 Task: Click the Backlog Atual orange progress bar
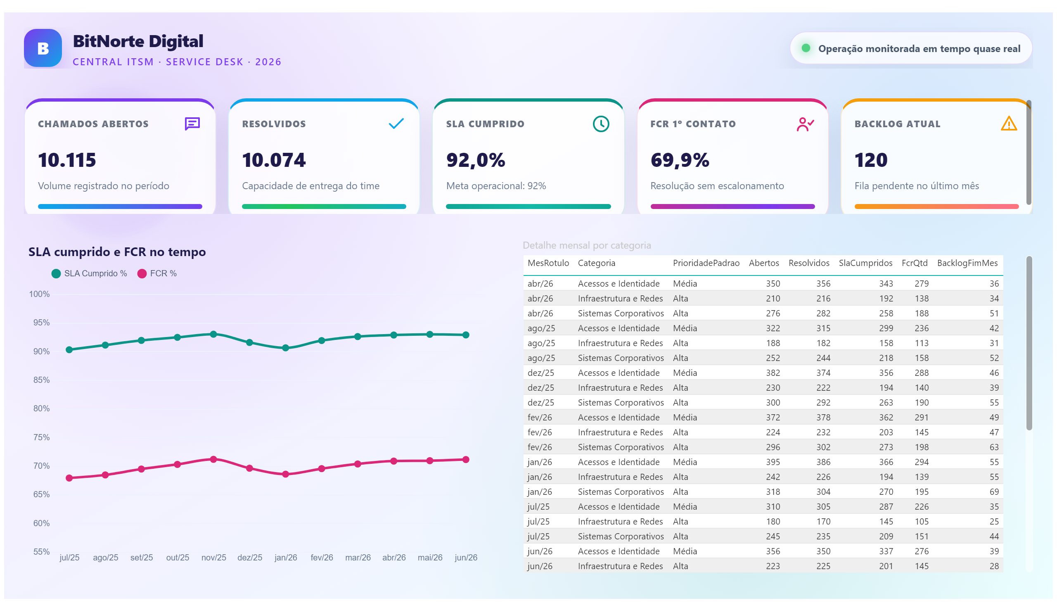point(936,206)
